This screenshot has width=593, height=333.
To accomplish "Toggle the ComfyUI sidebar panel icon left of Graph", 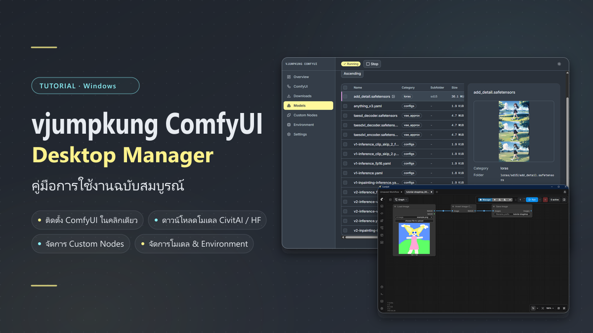I will (x=390, y=200).
